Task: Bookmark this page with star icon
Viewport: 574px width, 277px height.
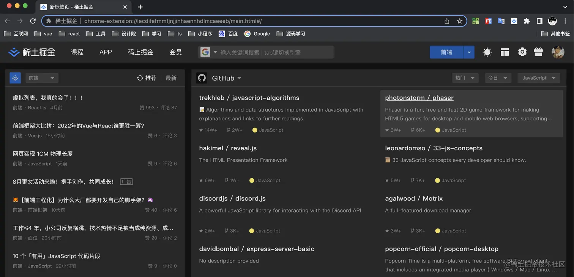Action: point(459,21)
